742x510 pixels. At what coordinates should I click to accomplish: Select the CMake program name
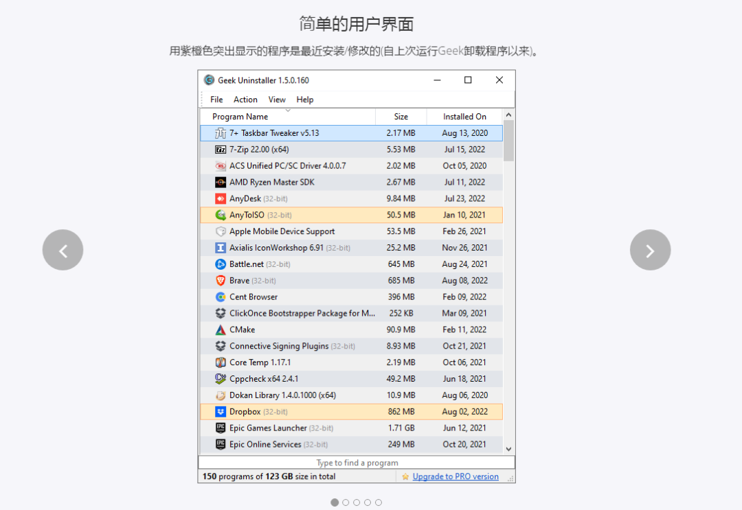pyautogui.click(x=242, y=330)
